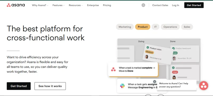
Task: Go to the Pricing page
Action: (x=107, y=5)
